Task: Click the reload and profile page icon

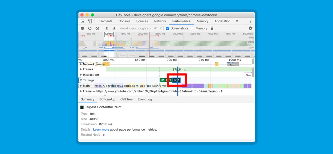Action: tap(90, 28)
